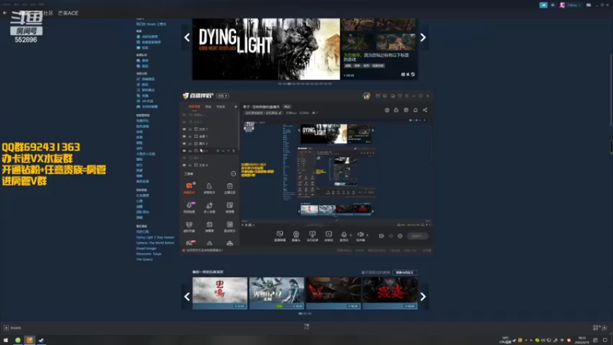Open the 虫鸣 game card
This screenshot has width=613, height=345.
[220, 294]
